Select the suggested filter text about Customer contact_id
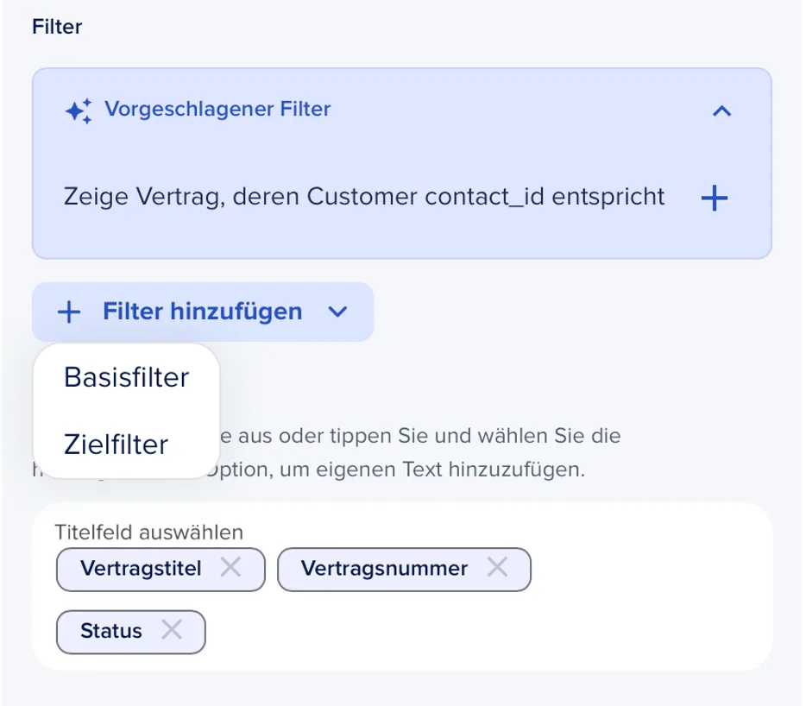Screen dimensions: 806x706 click(364, 197)
